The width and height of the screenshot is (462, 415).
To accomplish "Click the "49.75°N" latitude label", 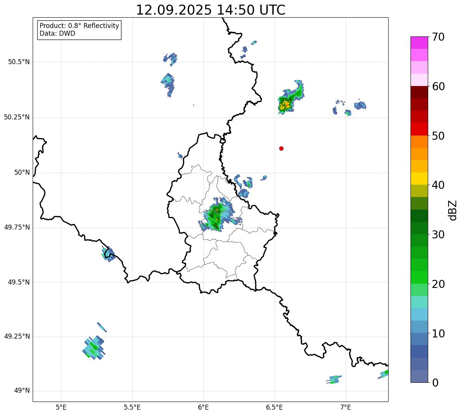I will point(17,227).
